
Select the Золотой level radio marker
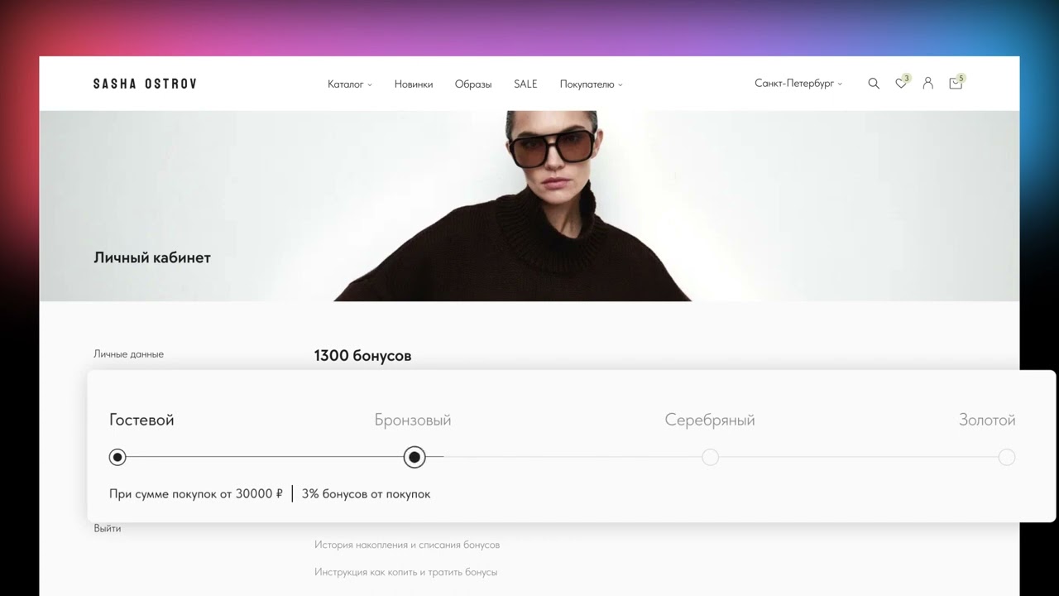click(1006, 457)
